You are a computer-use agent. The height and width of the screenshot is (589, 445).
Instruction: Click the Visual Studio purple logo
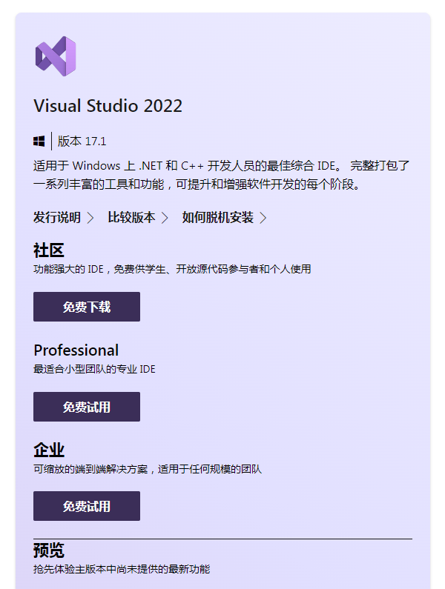pos(56,56)
